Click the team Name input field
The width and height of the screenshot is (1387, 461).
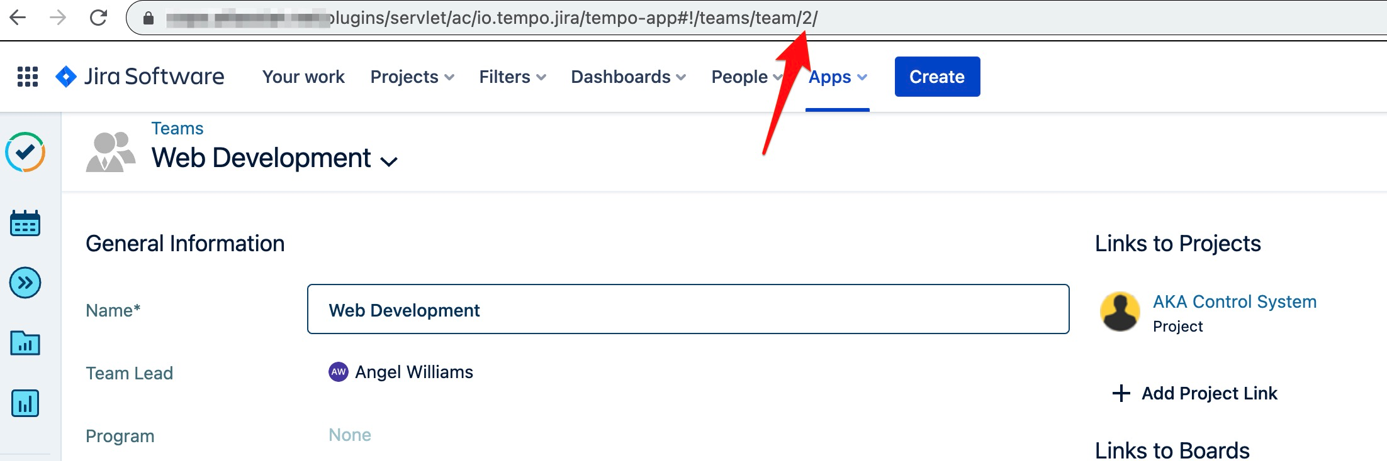tap(688, 309)
